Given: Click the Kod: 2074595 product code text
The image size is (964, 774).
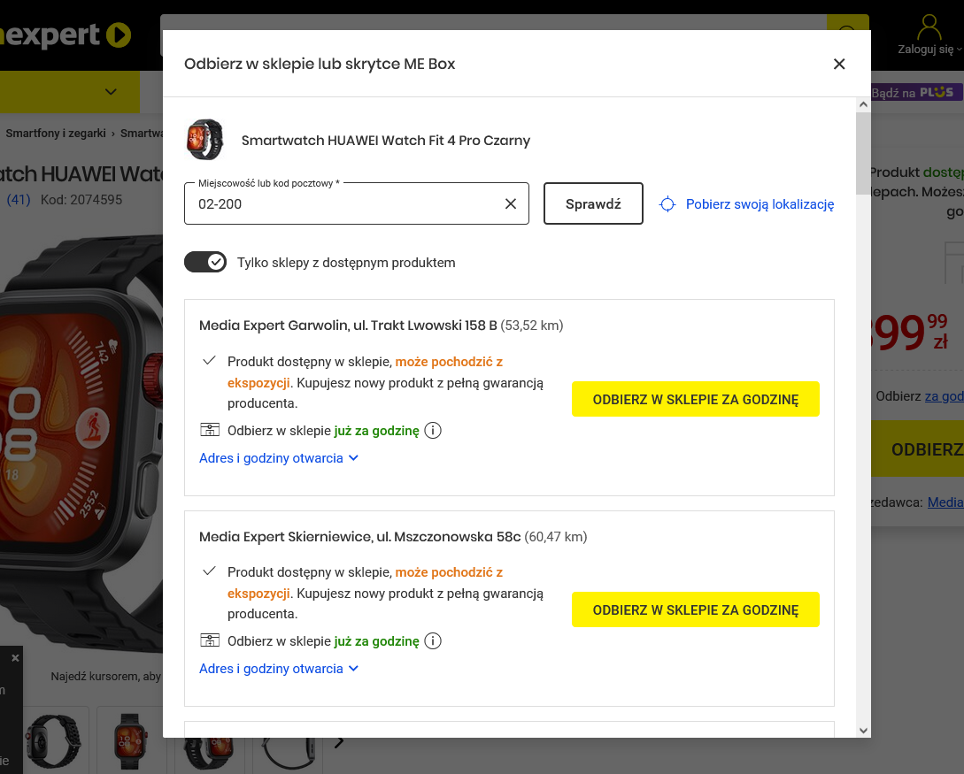Looking at the screenshot, I should point(81,200).
